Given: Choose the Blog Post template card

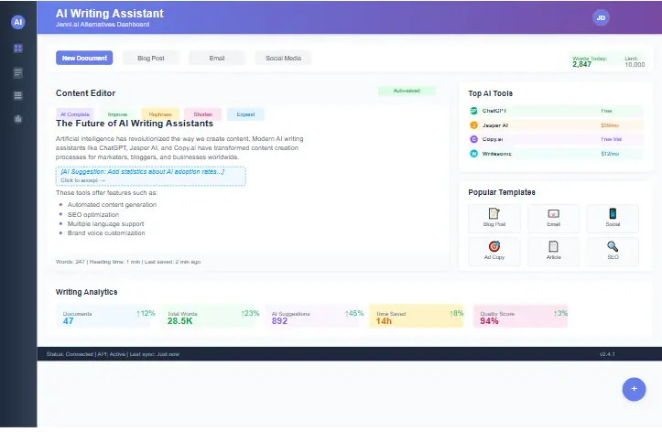Looking at the screenshot, I should 494,218.
